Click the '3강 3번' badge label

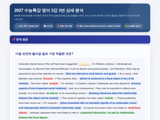click(x=49, y=26)
